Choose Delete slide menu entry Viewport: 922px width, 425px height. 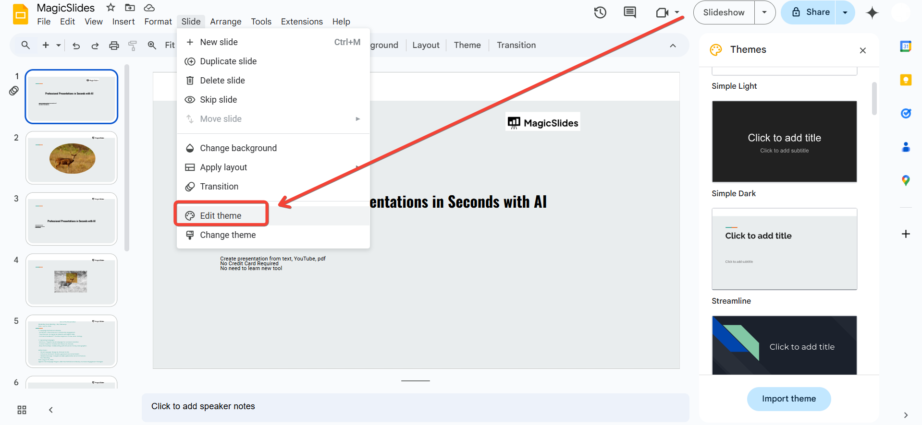coord(273,81)
